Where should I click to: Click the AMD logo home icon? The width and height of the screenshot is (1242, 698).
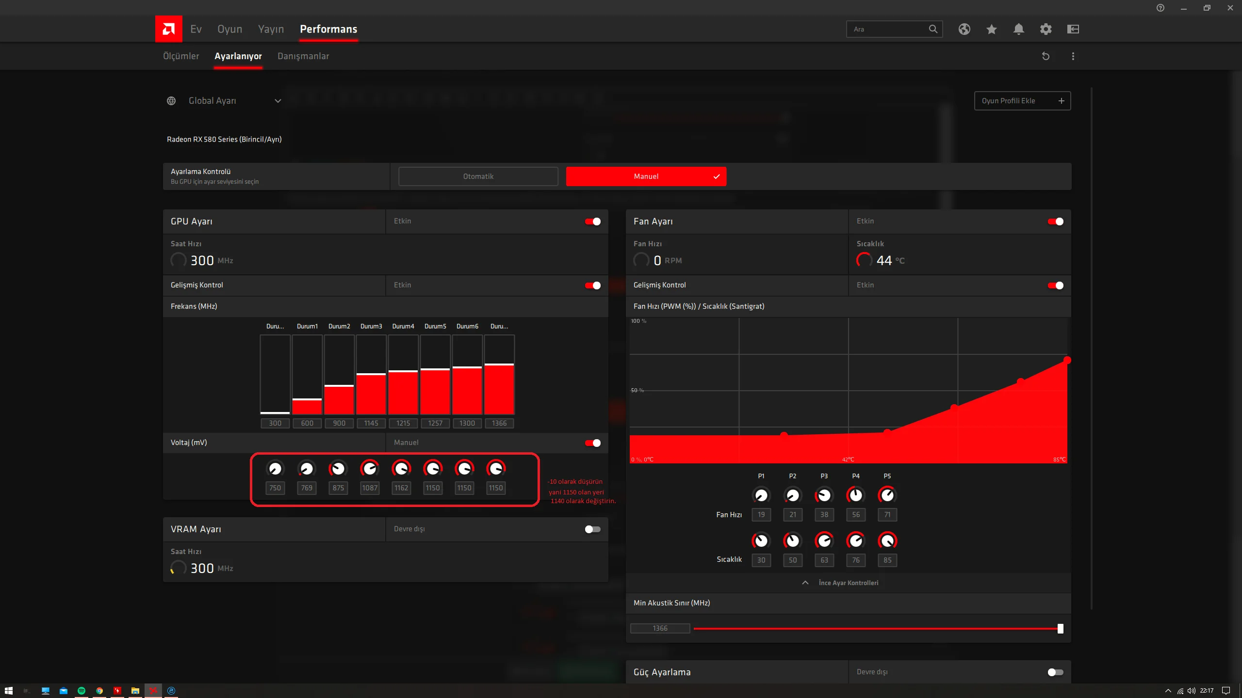[x=168, y=29]
